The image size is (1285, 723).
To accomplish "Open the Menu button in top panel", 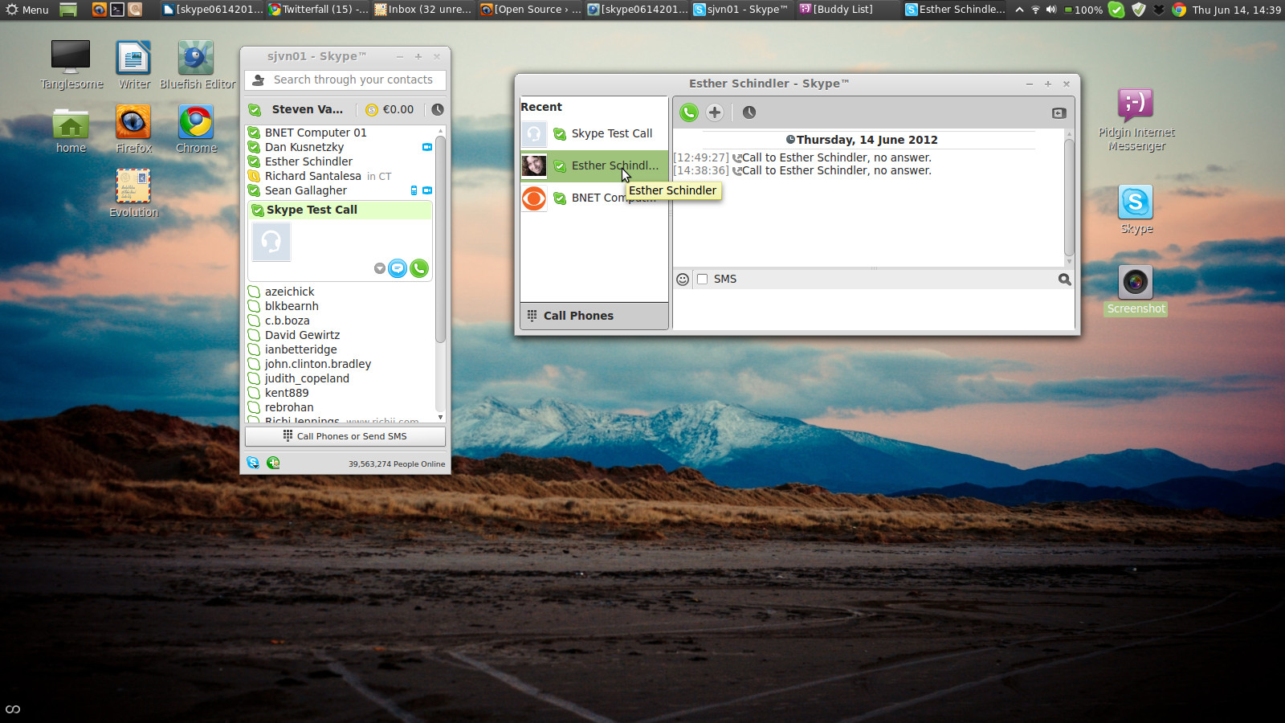I will tap(27, 10).
